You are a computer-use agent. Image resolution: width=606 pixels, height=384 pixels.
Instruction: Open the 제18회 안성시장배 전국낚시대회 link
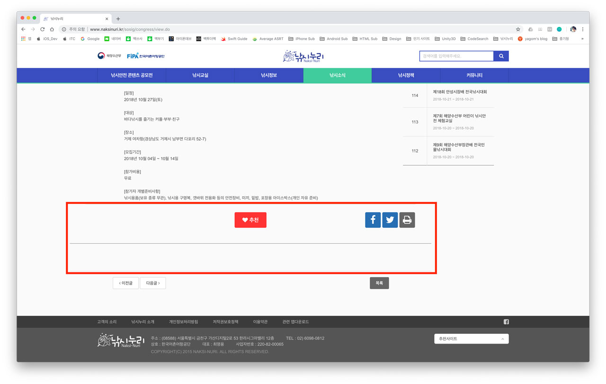pos(460,92)
